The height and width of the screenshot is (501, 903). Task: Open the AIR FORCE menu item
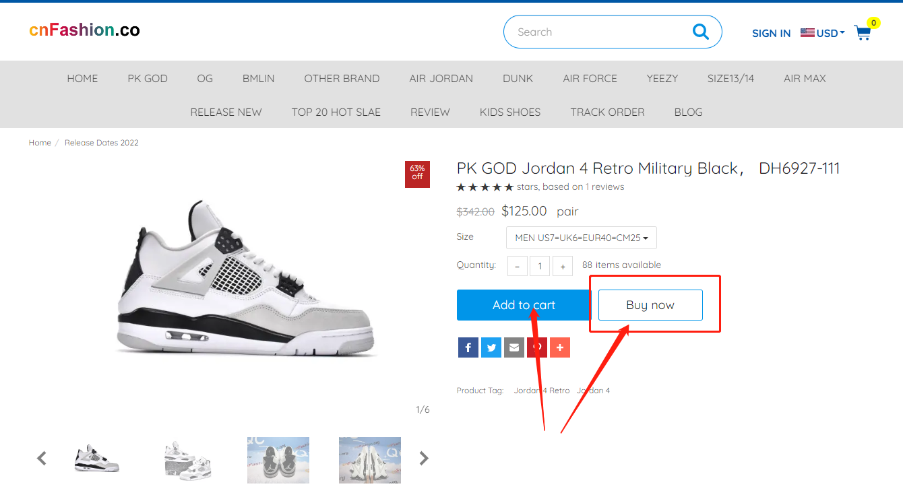(590, 78)
